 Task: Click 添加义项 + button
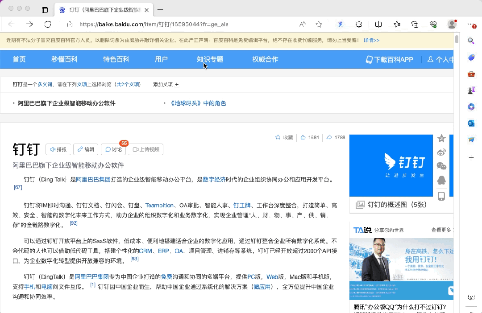(x=166, y=84)
